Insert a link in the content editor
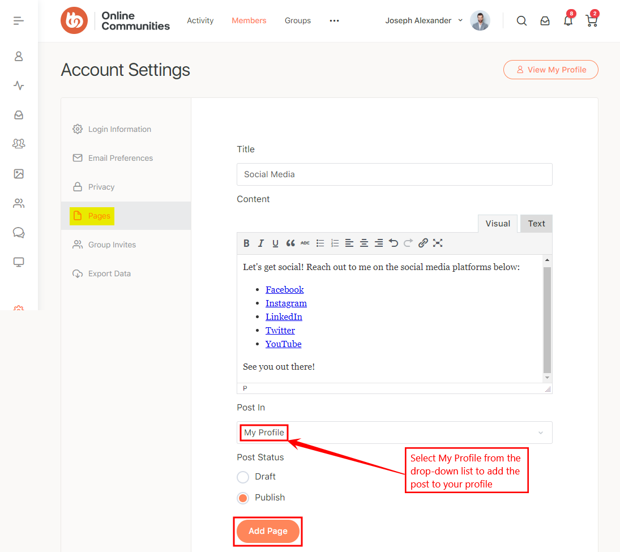620x552 pixels. [422, 243]
